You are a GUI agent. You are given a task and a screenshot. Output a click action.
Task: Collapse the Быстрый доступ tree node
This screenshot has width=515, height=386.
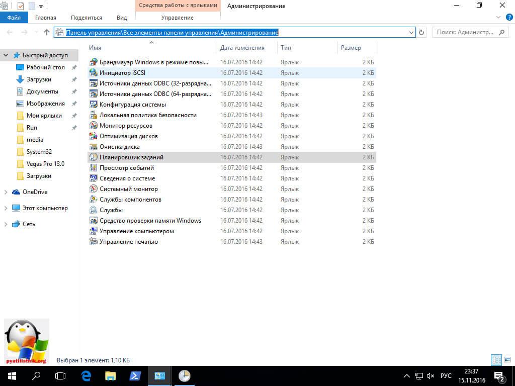pyautogui.click(x=6, y=55)
